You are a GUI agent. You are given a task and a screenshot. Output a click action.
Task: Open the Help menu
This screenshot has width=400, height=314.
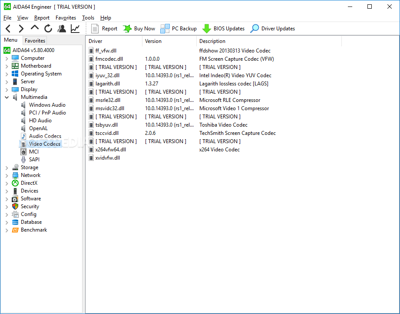(106, 18)
